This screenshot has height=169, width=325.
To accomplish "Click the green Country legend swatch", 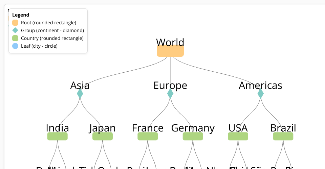I will point(15,38).
